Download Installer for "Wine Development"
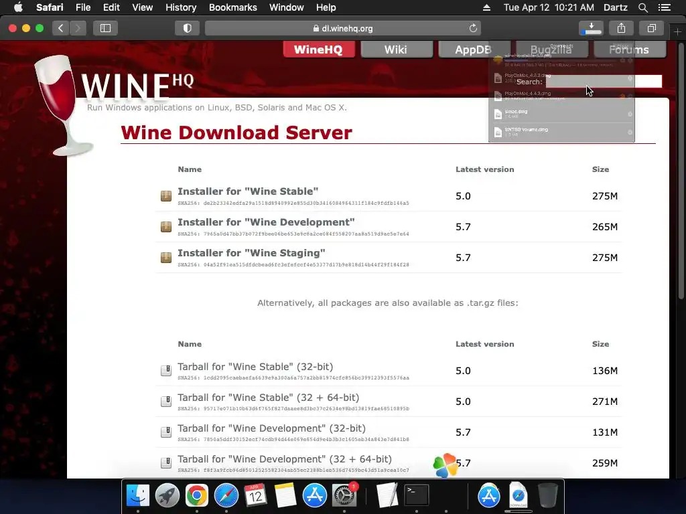This screenshot has width=686, height=514. tap(266, 222)
